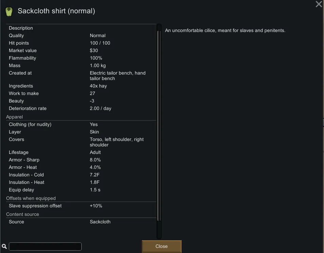Select the Description row

[x=81, y=28]
